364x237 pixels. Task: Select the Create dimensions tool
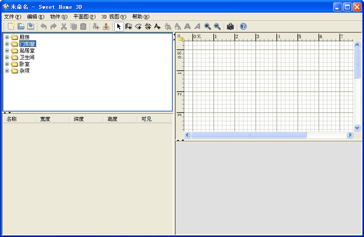148,26
